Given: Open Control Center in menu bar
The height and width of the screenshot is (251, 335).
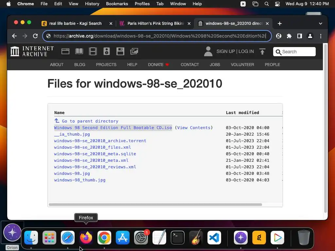Looking at the screenshot, I should tap(277, 4).
